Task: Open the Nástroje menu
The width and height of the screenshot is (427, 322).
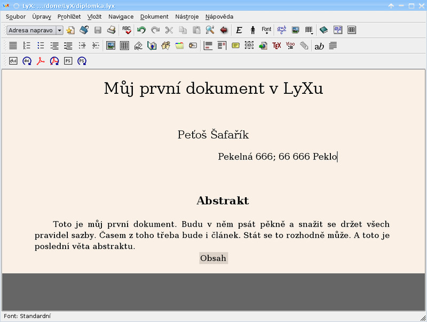Action: click(x=187, y=17)
